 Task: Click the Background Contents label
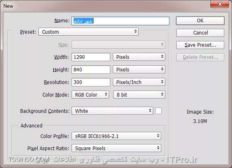click(x=45, y=111)
